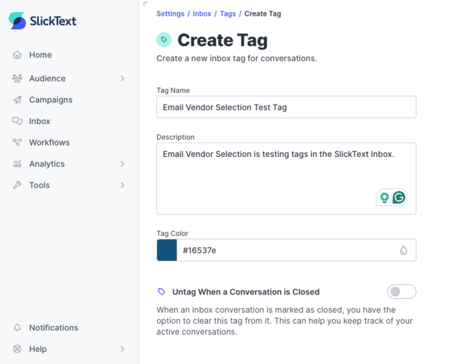Click the teal tag icon beside Create Tag
The image size is (466, 364).
click(x=163, y=40)
